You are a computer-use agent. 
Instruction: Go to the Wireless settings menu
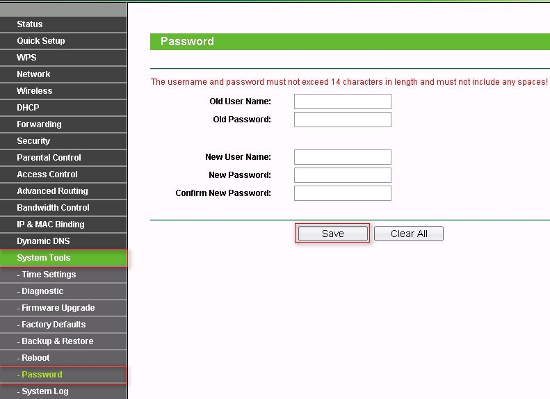63,91
